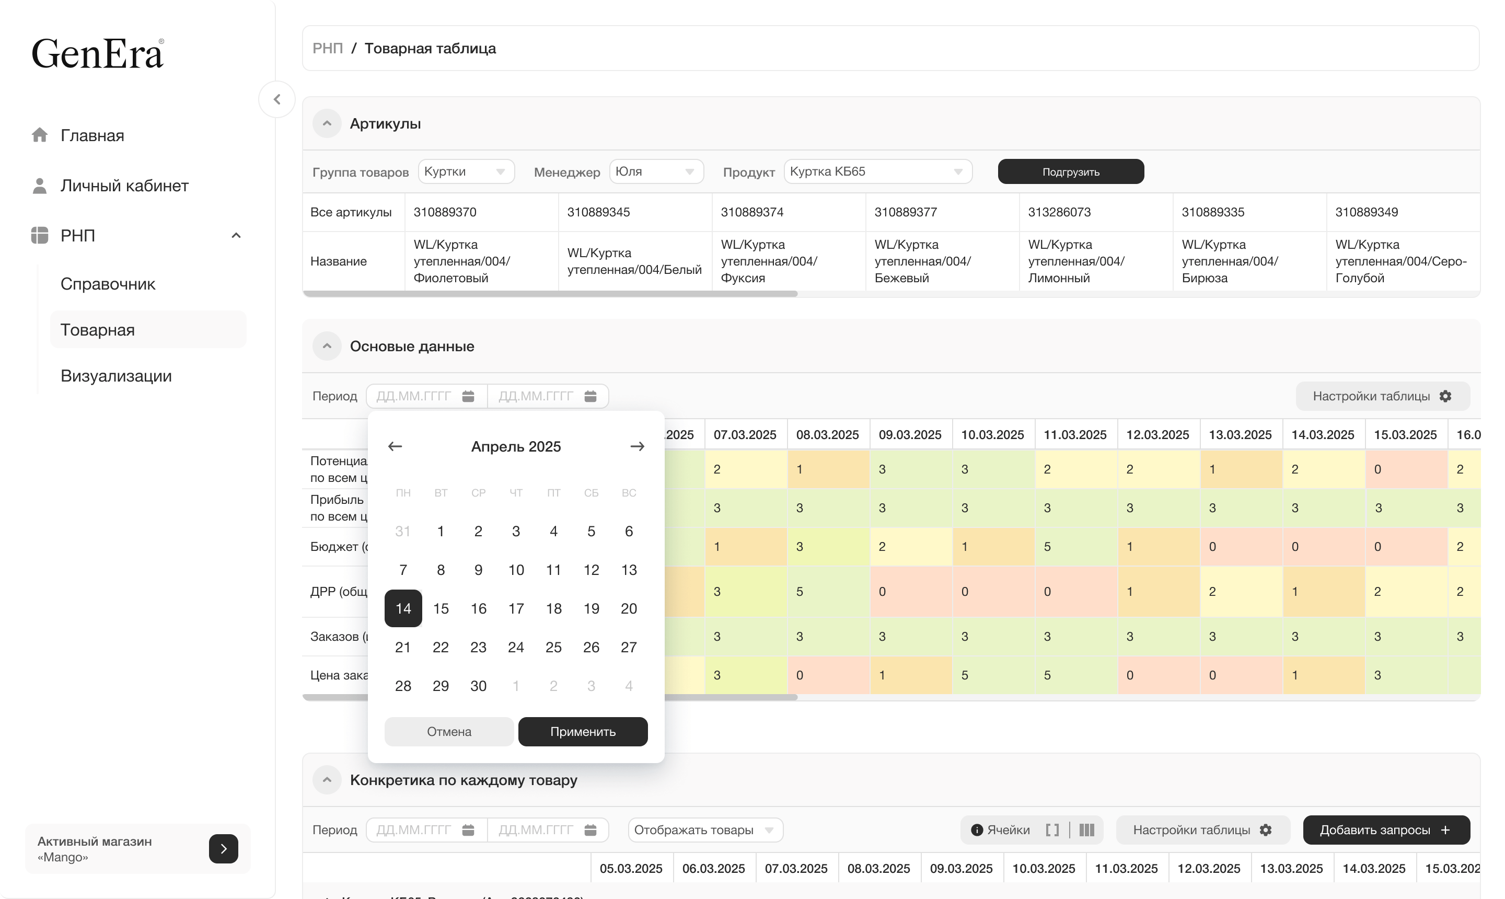Select the brackets cell view icon
Viewport: 1505px width, 899px height.
(x=1052, y=830)
